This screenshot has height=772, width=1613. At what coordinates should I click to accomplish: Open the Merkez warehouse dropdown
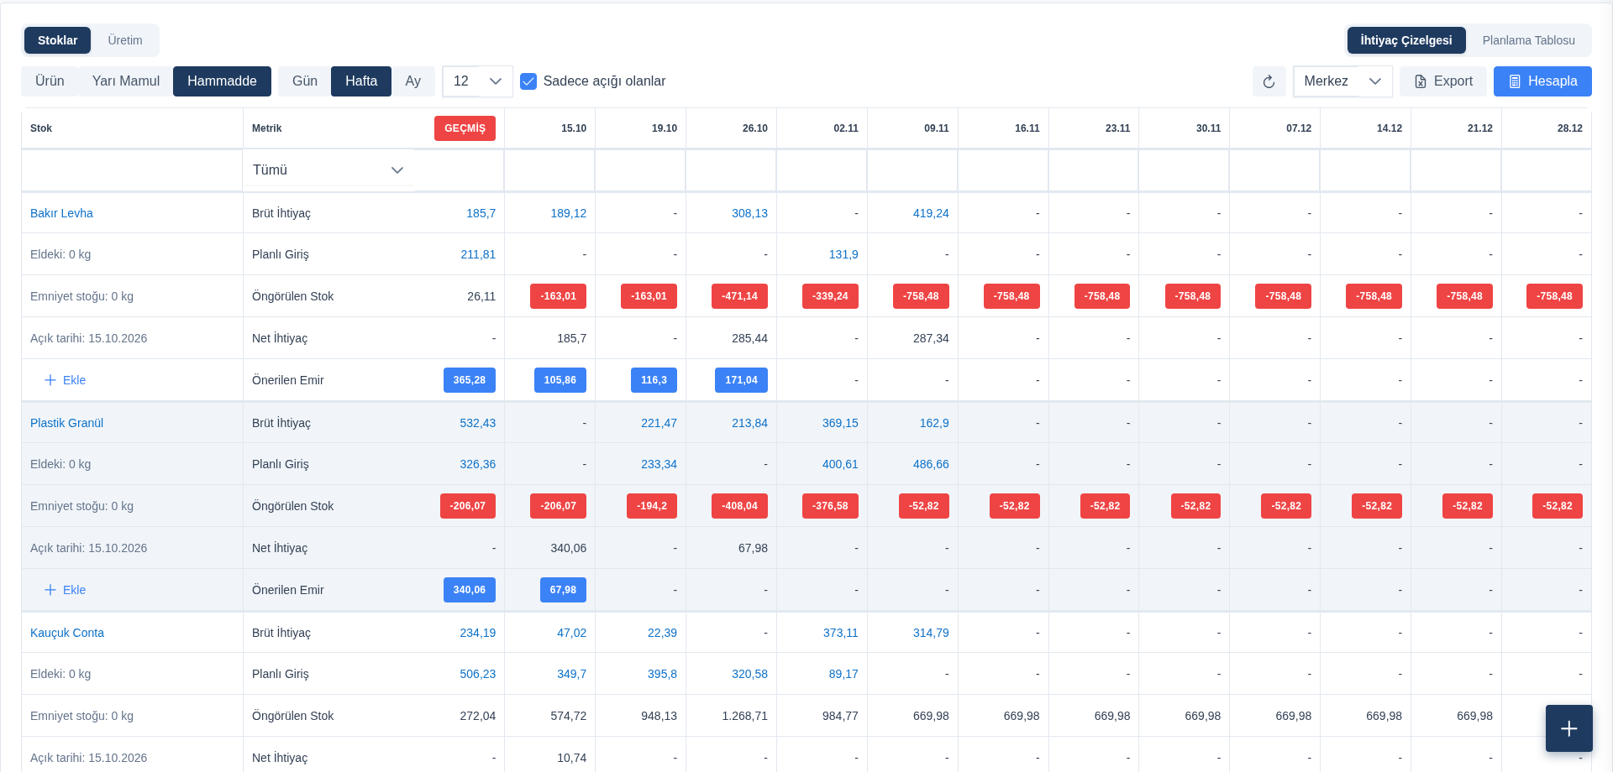point(1342,81)
